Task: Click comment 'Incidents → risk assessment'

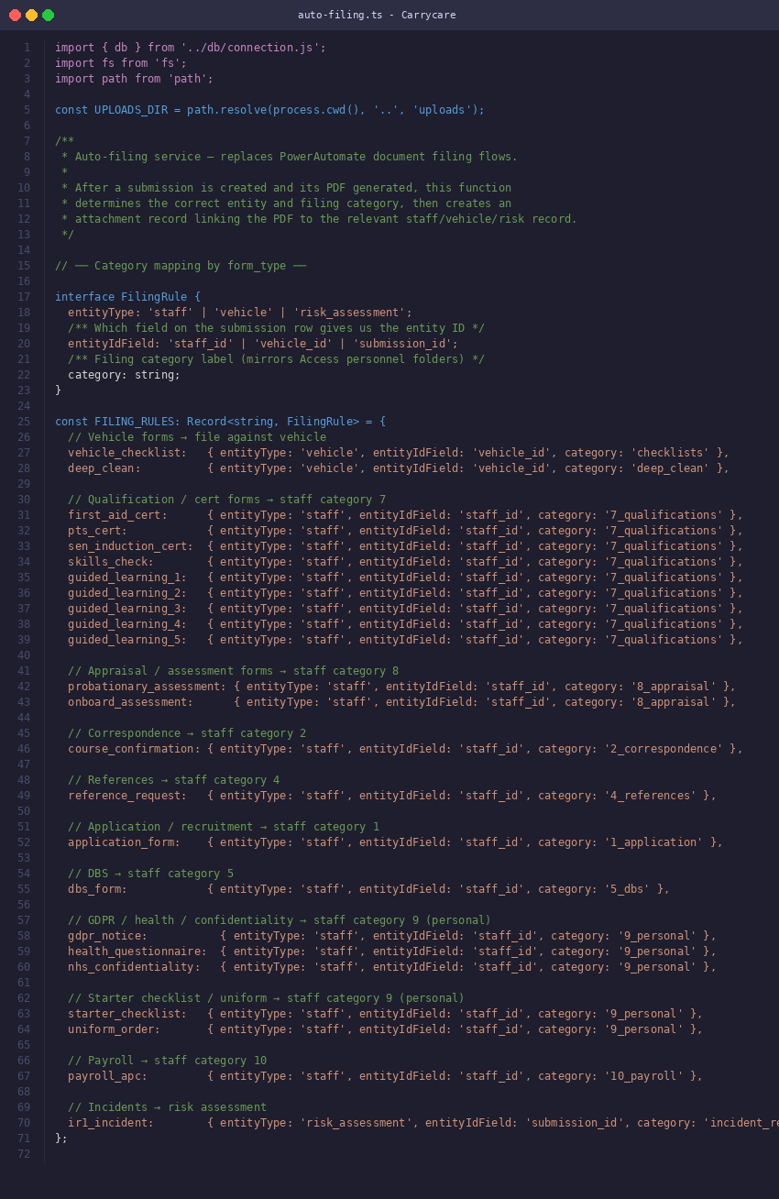Action: (x=168, y=1106)
